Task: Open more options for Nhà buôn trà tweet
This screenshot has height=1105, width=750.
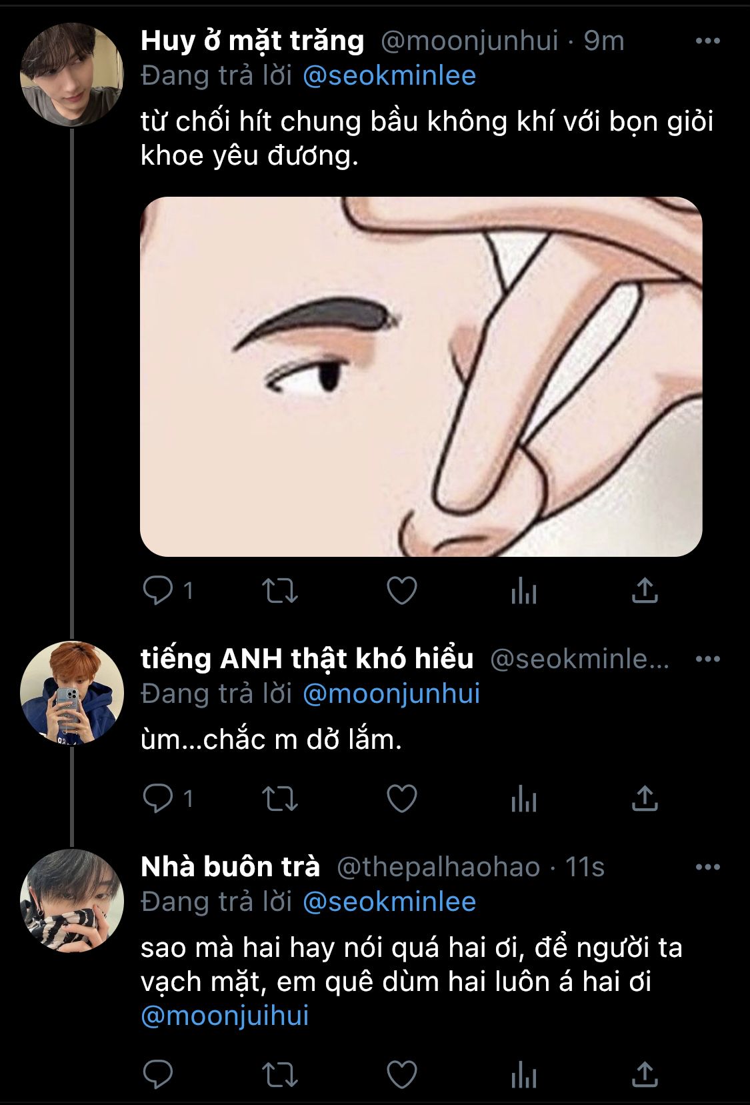Action: click(707, 867)
